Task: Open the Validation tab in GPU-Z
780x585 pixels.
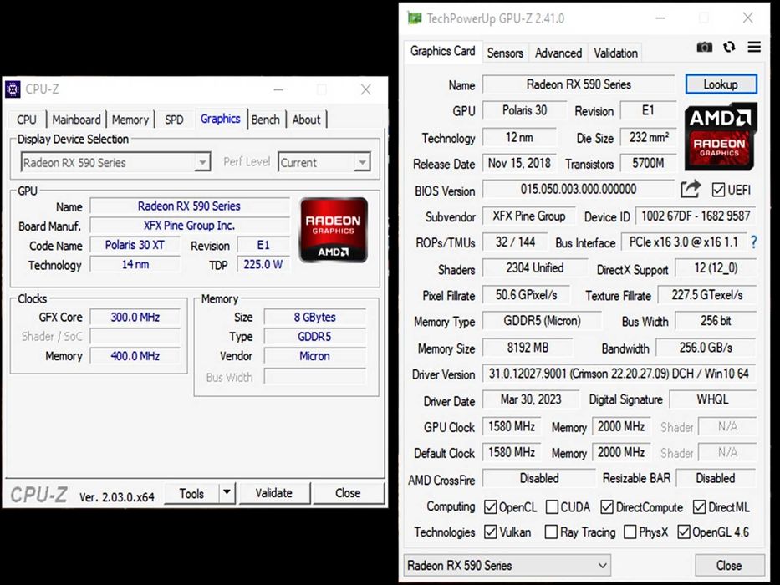Action: (x=615, y=53)
